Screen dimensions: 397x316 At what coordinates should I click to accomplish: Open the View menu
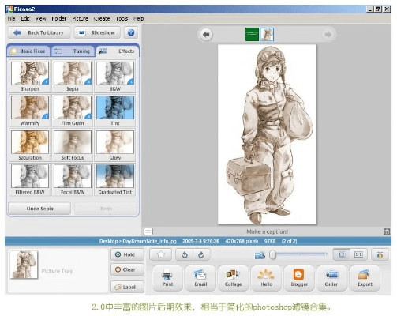pos(40,19)
